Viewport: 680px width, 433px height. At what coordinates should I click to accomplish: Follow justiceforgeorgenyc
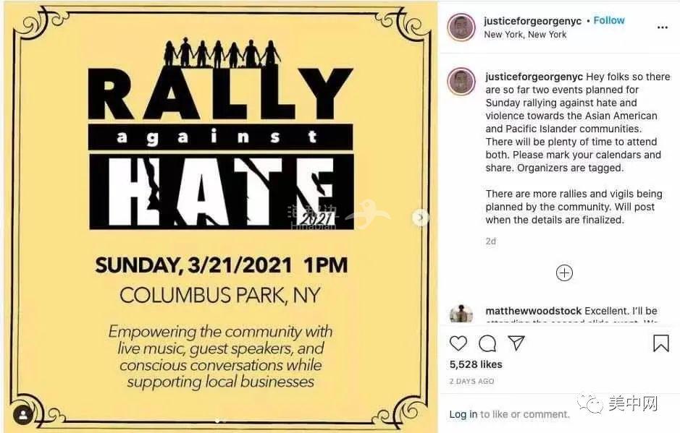click(609, 20)
